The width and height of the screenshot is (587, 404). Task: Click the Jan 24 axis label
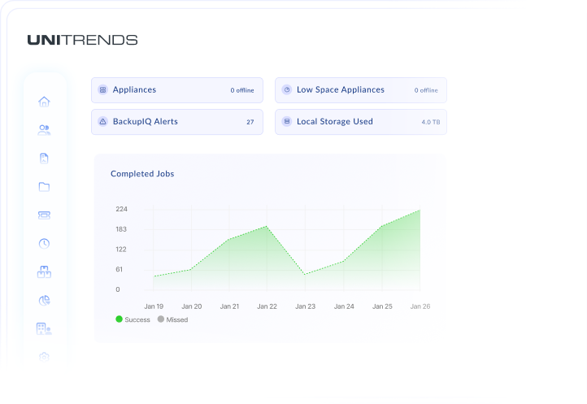point(344,306)
